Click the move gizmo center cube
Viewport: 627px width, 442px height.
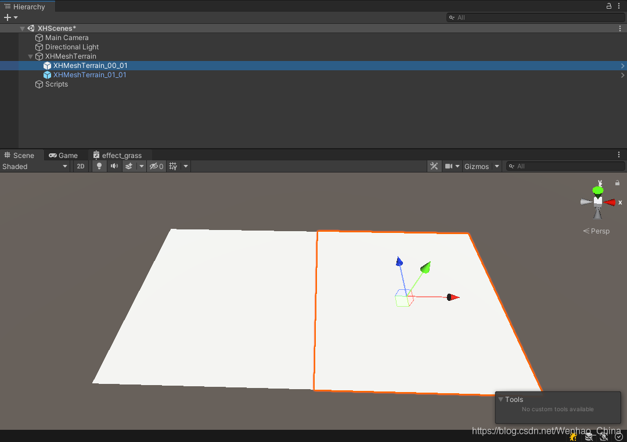click(x=404, y=298)
